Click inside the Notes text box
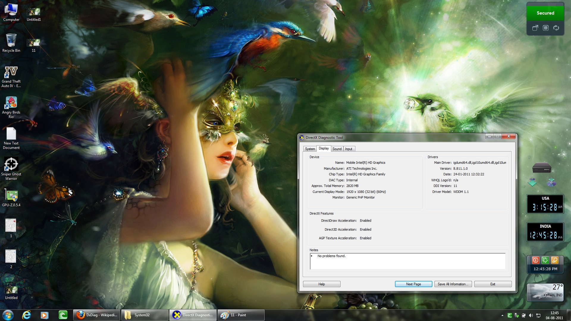 pos(407,262)
